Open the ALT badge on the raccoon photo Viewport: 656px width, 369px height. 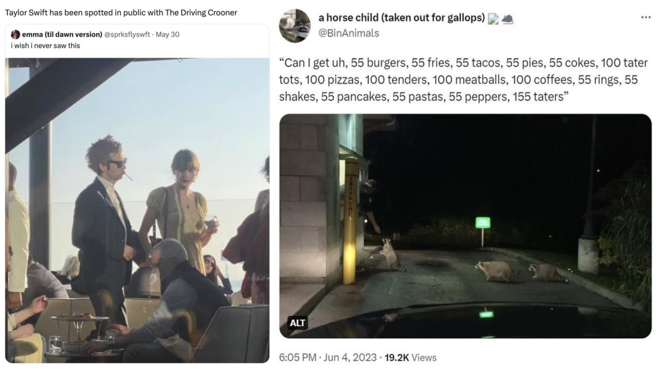(297, 322)
